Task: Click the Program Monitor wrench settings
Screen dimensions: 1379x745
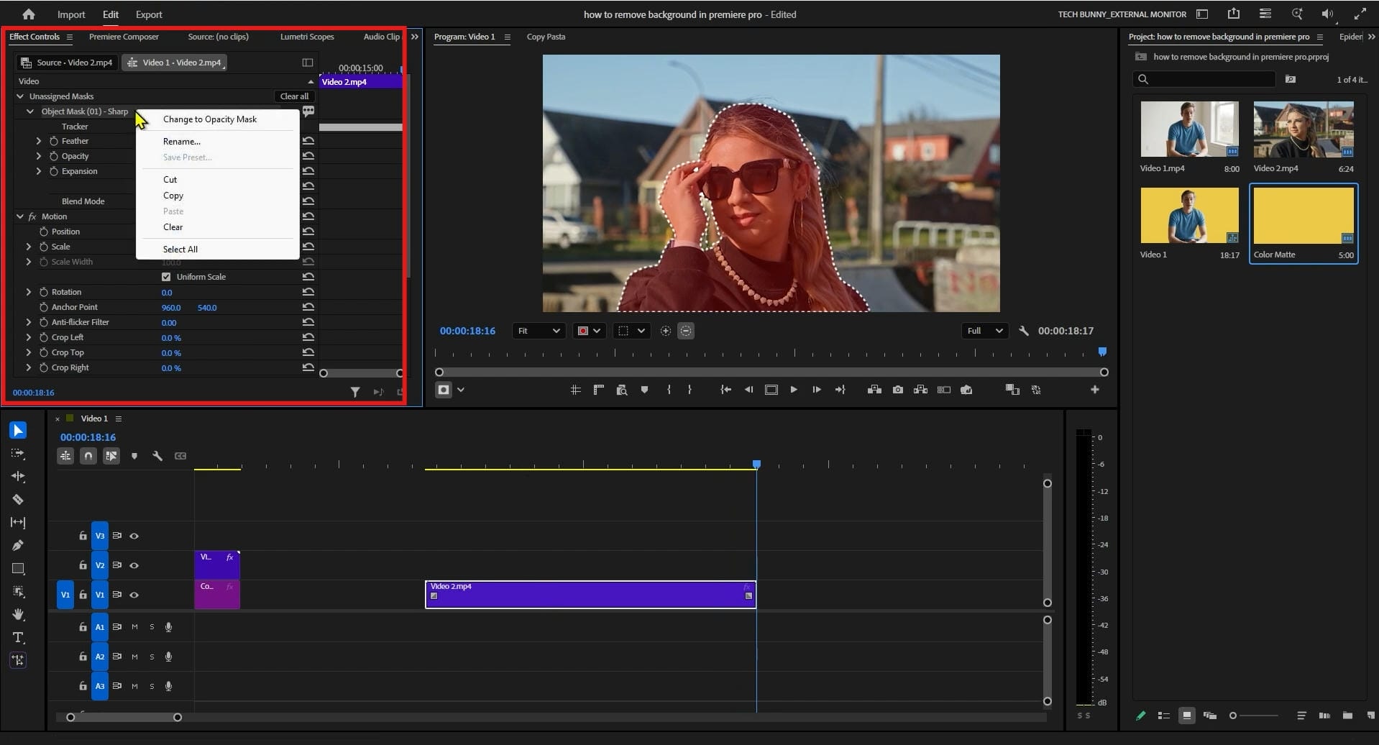Action: pyautogui.click(x=1024, y=331)
